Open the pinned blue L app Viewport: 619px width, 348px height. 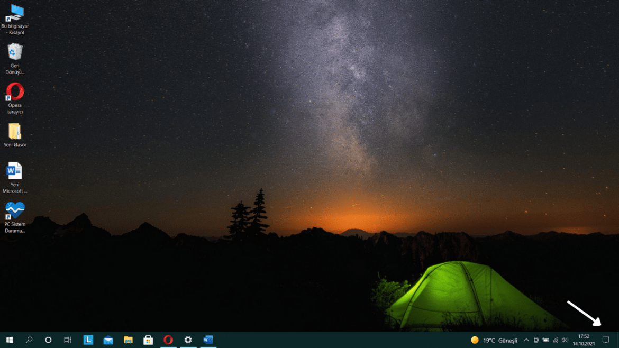point(87,340)
